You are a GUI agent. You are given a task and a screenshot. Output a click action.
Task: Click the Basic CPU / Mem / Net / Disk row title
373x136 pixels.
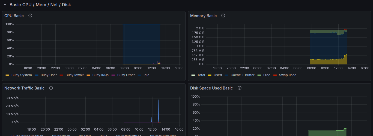(x=40, y=5)
